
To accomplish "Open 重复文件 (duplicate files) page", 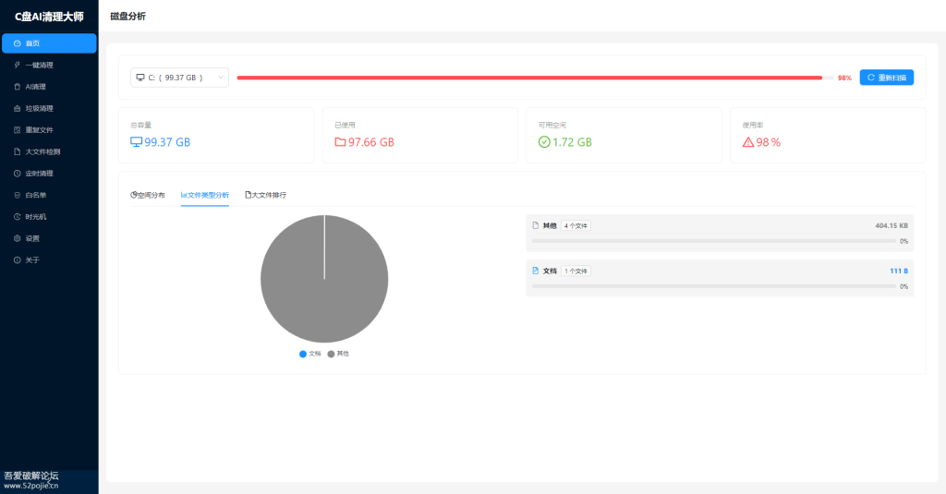I will (x=39, y=130).
